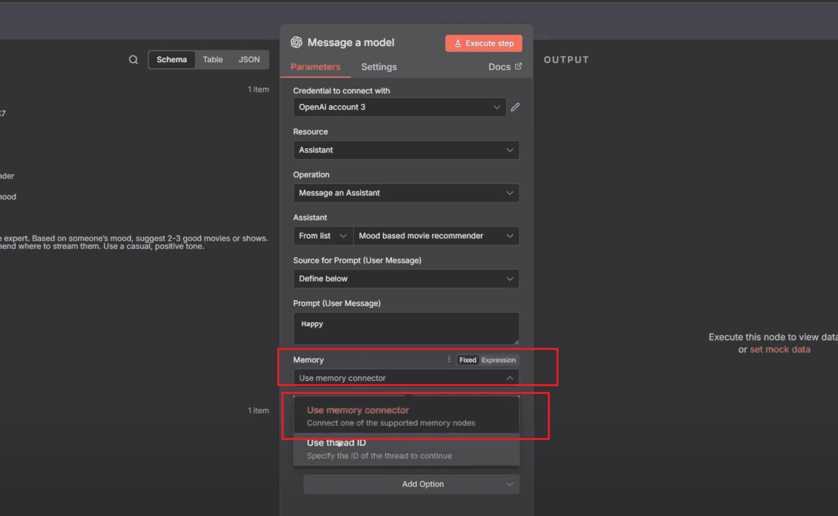Open the Memory field options dots
Viewport: 838px width, 516px height.
449,360
